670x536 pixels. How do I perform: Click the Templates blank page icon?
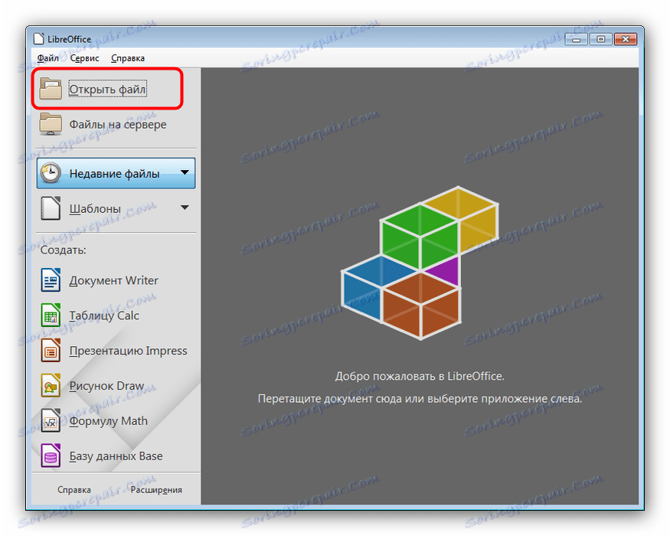click(x=51, y=208)
